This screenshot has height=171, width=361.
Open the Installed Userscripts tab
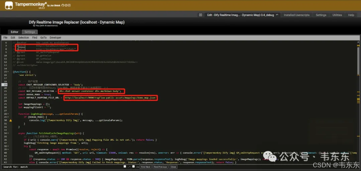coord(296,15)
